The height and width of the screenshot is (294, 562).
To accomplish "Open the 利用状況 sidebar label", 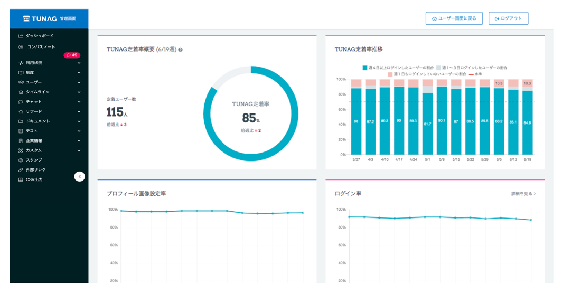I will (x=34, y=63).
